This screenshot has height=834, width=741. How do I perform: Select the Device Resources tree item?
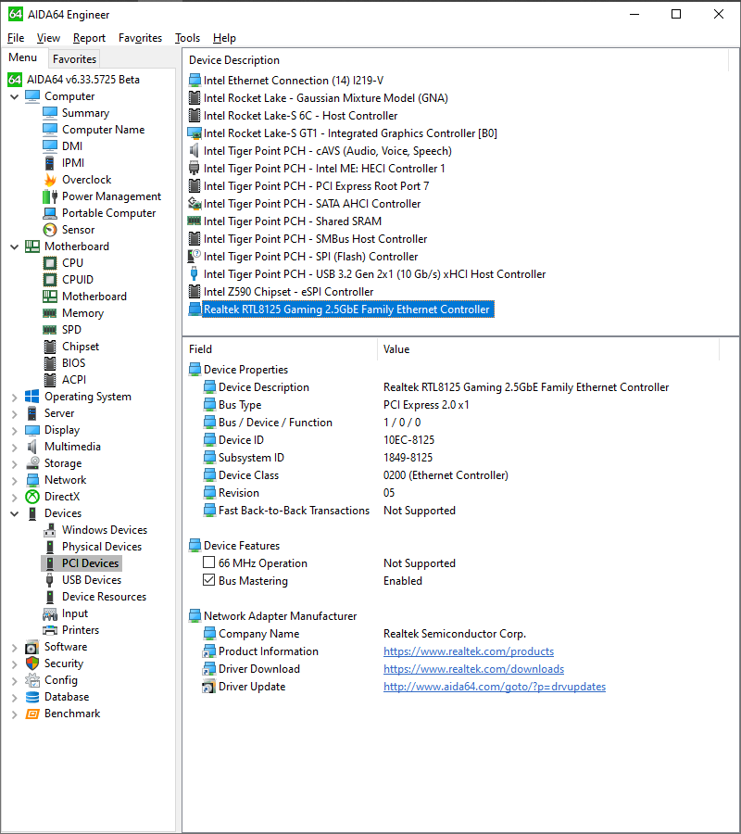point(104,597)
